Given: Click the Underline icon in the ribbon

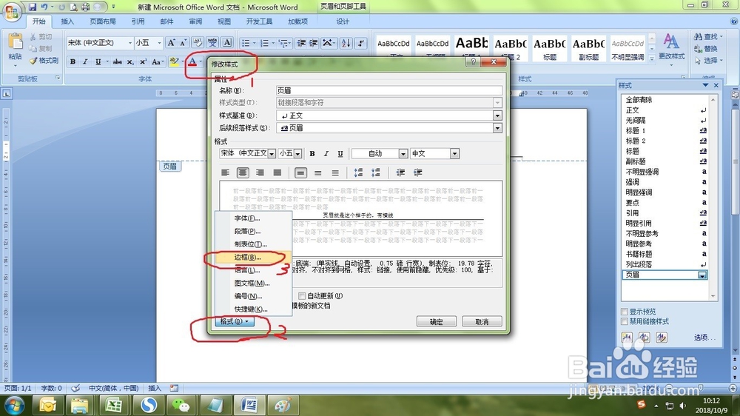Looking at the screenshot, I should click(x=98, y=62).
